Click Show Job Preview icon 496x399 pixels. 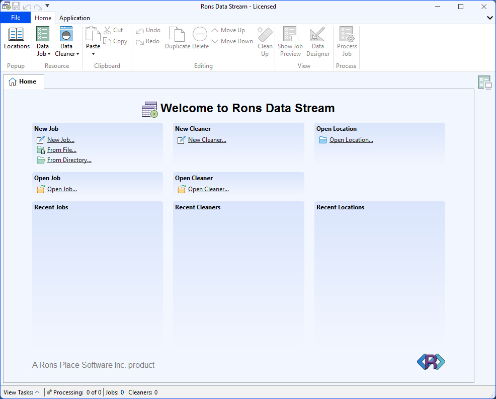[x=290, y=35]
